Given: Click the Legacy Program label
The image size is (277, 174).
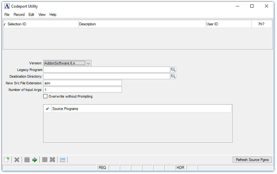Looking at the screenshot, I should point(30,70).
